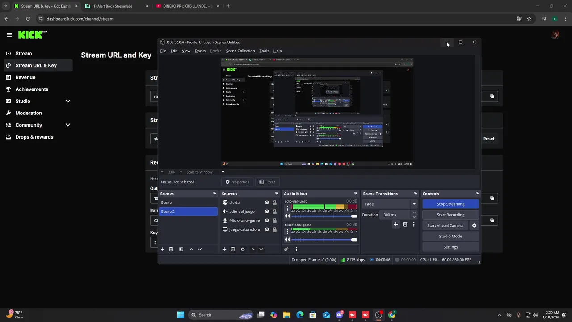
Task: Decrease transition duration with down stepper
Action: (x=414, y=217)
